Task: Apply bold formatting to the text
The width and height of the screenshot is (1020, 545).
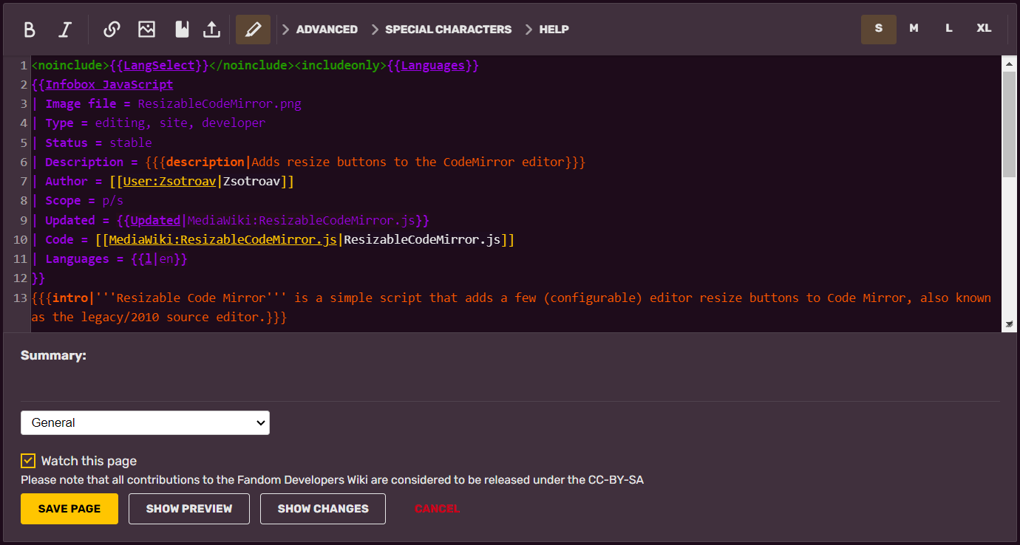Action: pyautogui.click(x=30, y=30)
